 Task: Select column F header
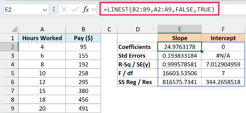[x=223, y=29]
